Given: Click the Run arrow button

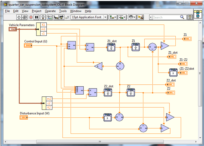Looking at the screenshot, I should point(19,17).
